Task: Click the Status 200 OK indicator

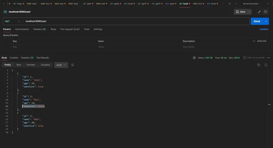Action: 205,58
